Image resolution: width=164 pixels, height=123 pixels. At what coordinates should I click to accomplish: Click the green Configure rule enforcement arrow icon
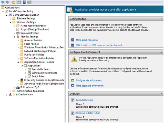pos(73,80)
